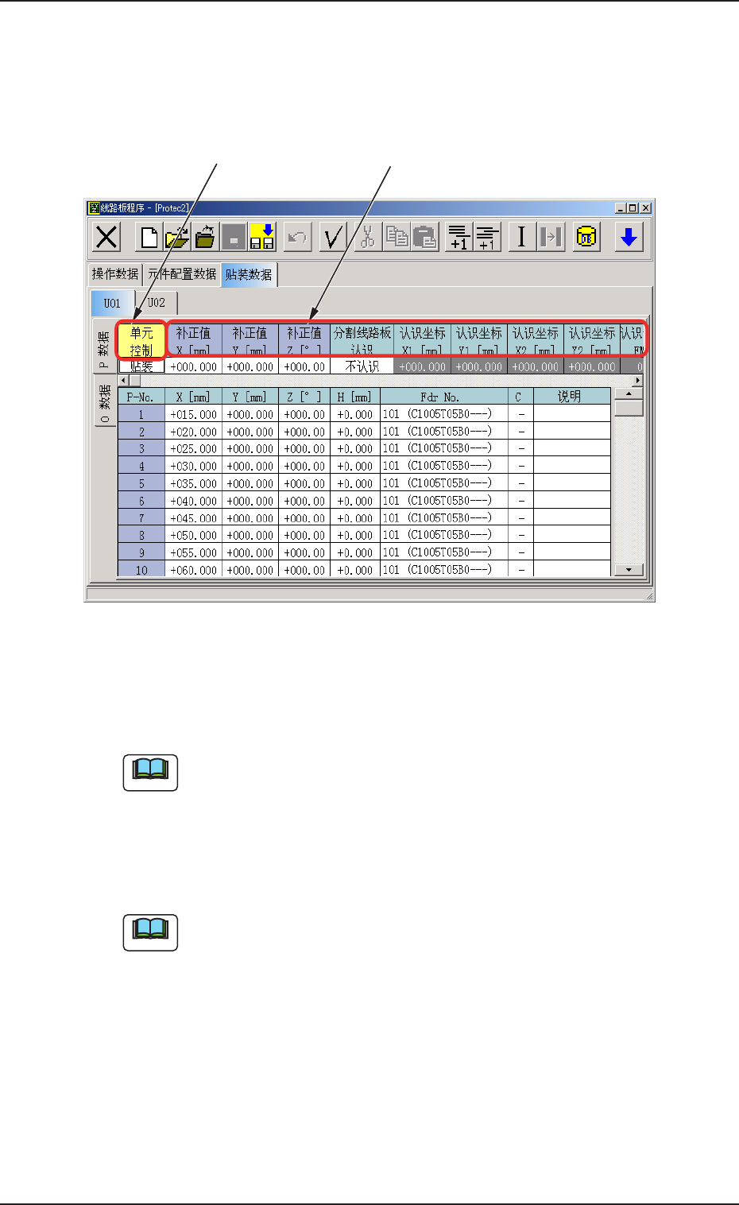Select row number 1 in P-No. column
The image size is (739, 1205).
click(141, 414)
